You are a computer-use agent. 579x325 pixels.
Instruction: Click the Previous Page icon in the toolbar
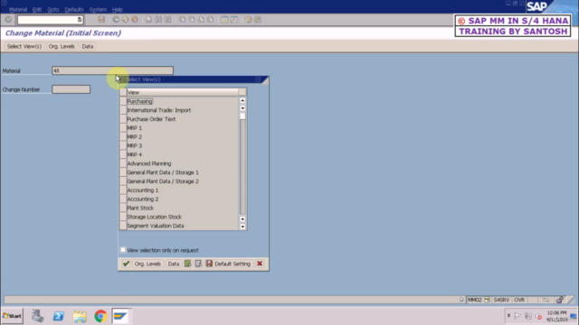pos(192,20)
